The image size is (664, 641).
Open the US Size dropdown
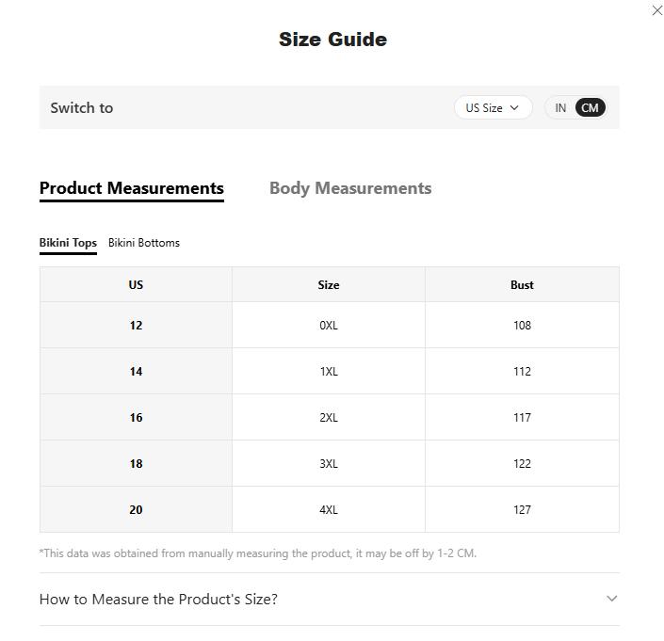coord(493,107)
